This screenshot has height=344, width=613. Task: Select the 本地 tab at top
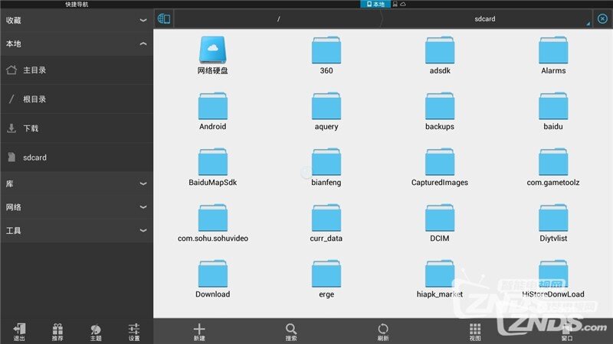[x=375, y=4]
